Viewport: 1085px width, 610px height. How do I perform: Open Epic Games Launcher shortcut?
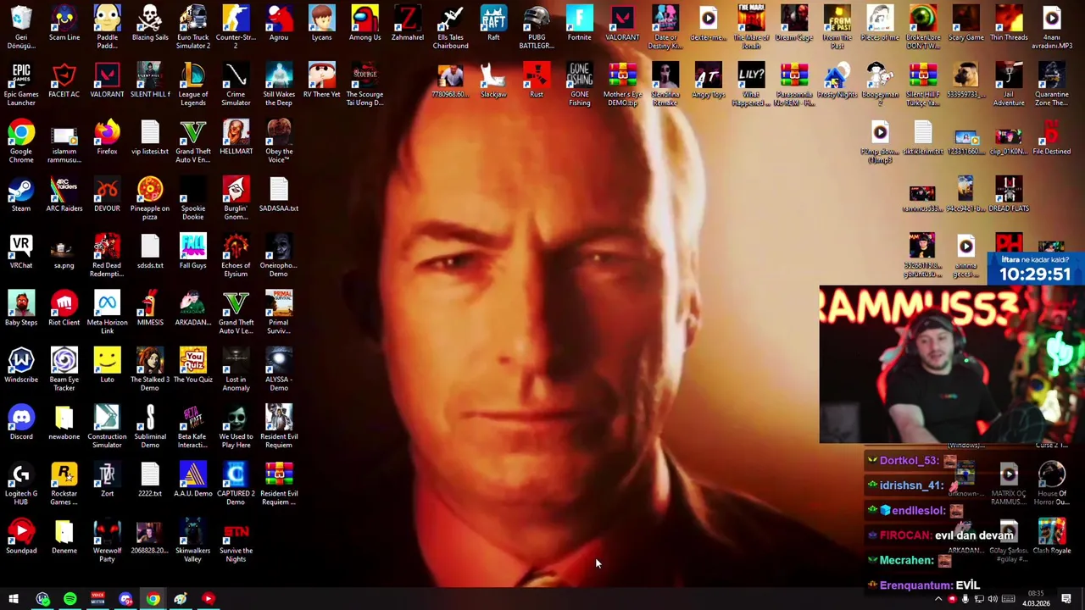point(21,85)
